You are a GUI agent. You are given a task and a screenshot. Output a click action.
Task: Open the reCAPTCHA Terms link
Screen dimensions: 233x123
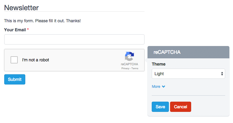click(x=135, y=69)
